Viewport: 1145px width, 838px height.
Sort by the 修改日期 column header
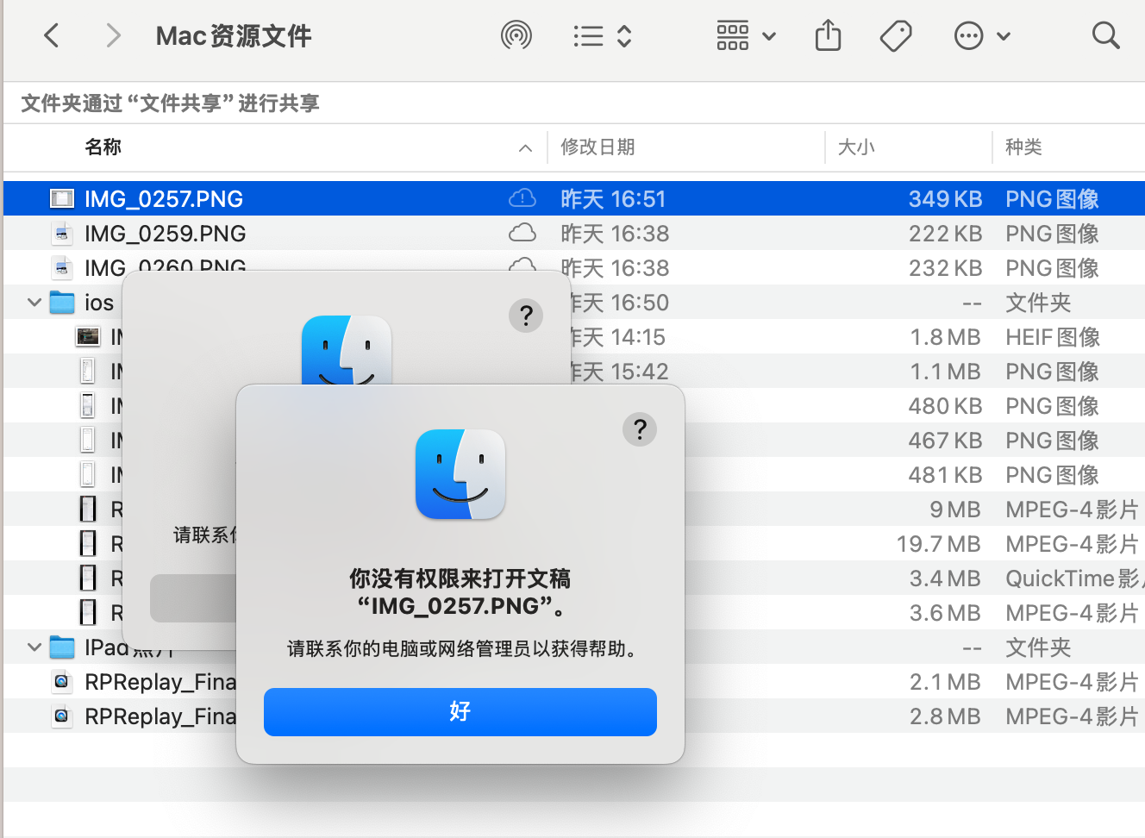[x=598, y=147]
